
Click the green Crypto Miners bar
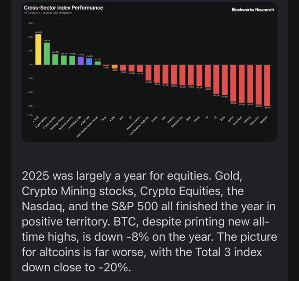pos(47,54)
